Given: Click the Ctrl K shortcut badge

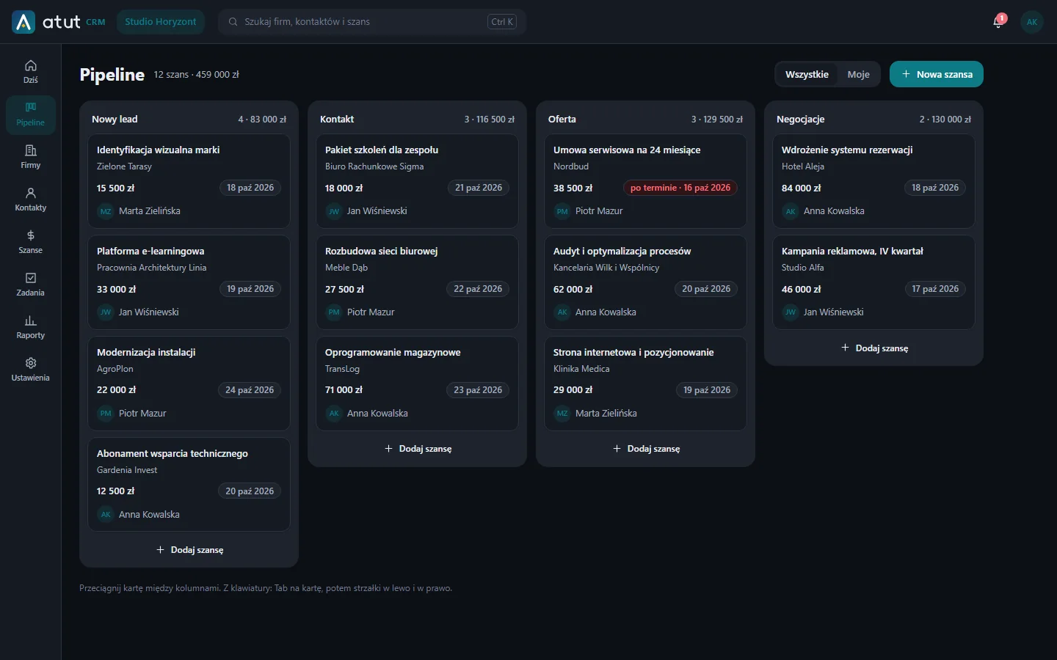Looking at the screenshot, I should (x=502, y=22).
